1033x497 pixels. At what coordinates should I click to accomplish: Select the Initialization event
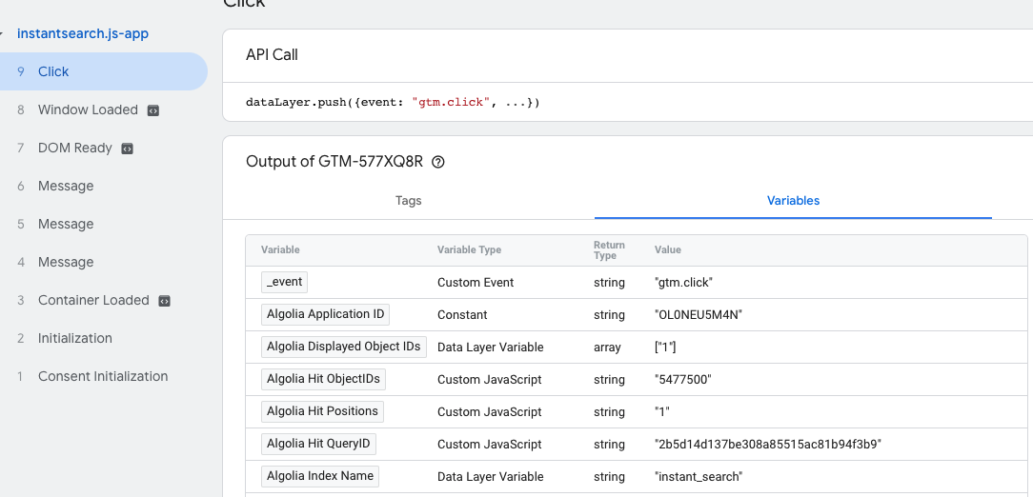point(74,338)
